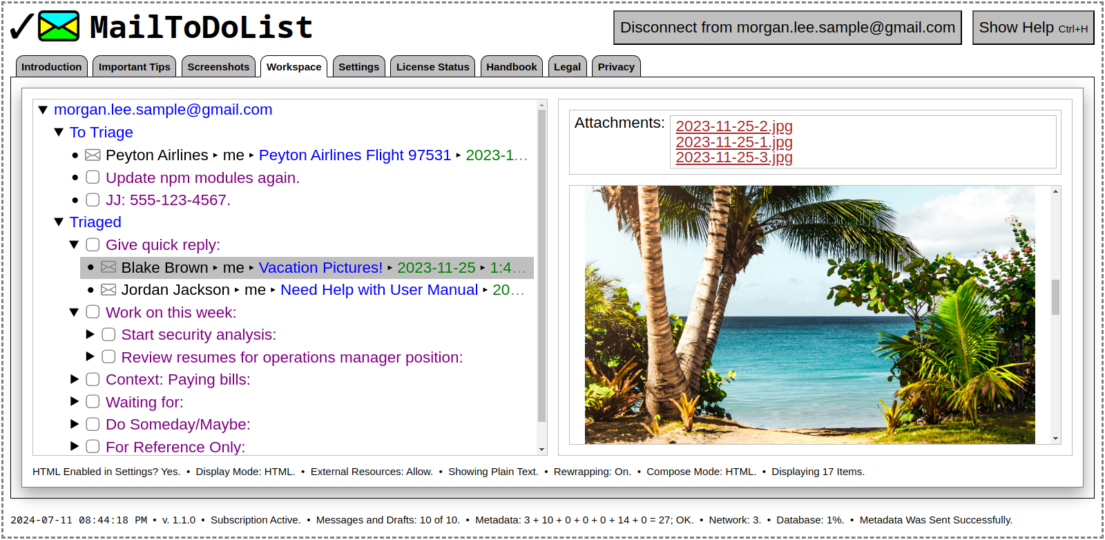Toggle the 'Start security analysis' checkbox
Image resolution: width=1105 pixels, height=540 pixels.
click(108, 335)
